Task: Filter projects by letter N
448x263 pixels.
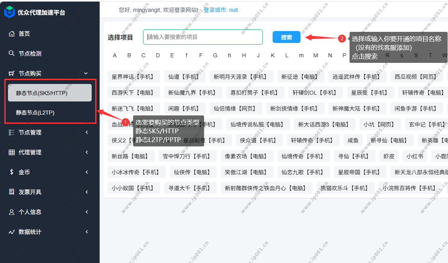Action: click(x=330, y=55)
